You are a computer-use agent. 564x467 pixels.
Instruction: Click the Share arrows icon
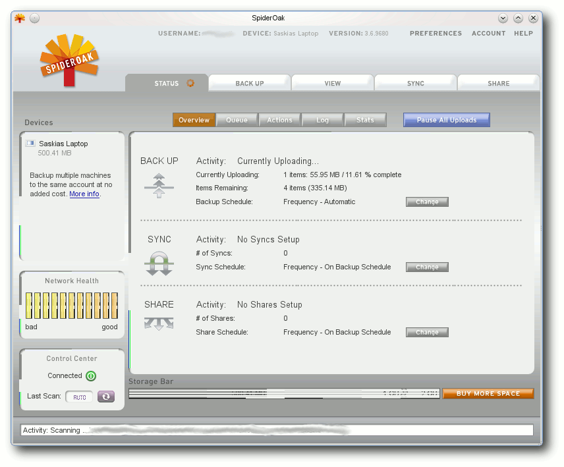159,323
